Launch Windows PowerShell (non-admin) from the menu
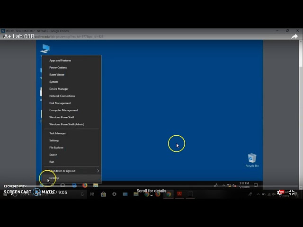This screenshot has height=227, width=303. (71, 117)
